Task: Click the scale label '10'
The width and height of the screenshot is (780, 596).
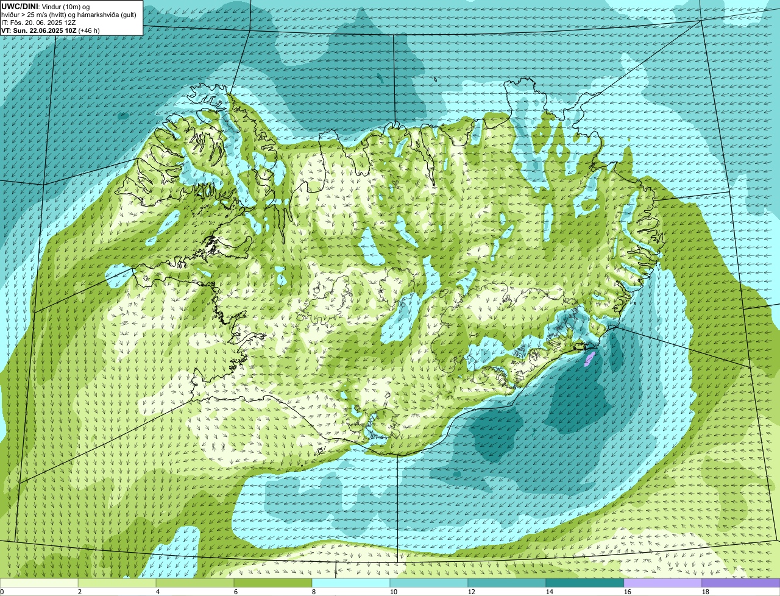Action: 394,592
